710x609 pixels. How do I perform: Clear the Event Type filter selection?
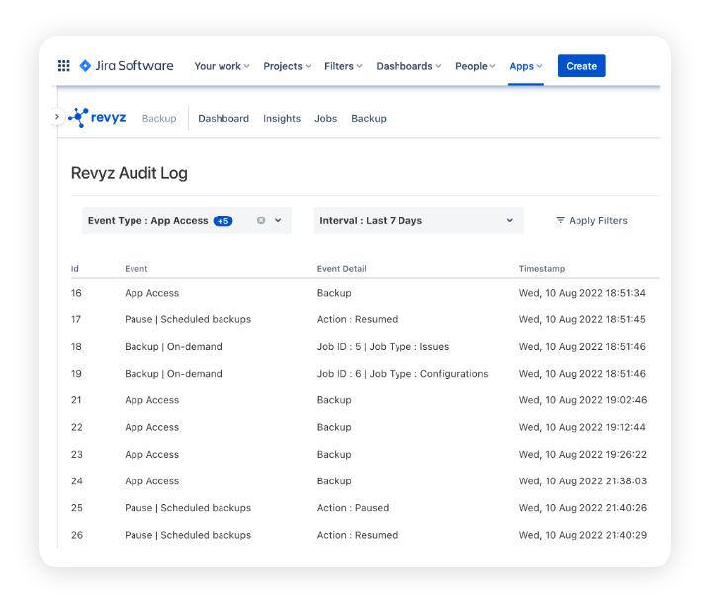tap(261, 221)
